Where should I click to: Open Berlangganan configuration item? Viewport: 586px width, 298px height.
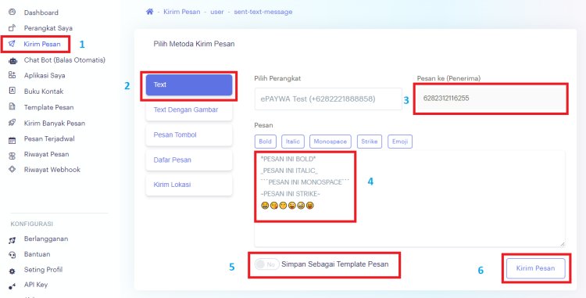[46, 239]
